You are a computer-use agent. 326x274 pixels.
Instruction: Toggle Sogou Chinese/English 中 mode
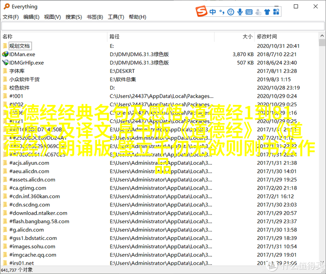(212, 12)
